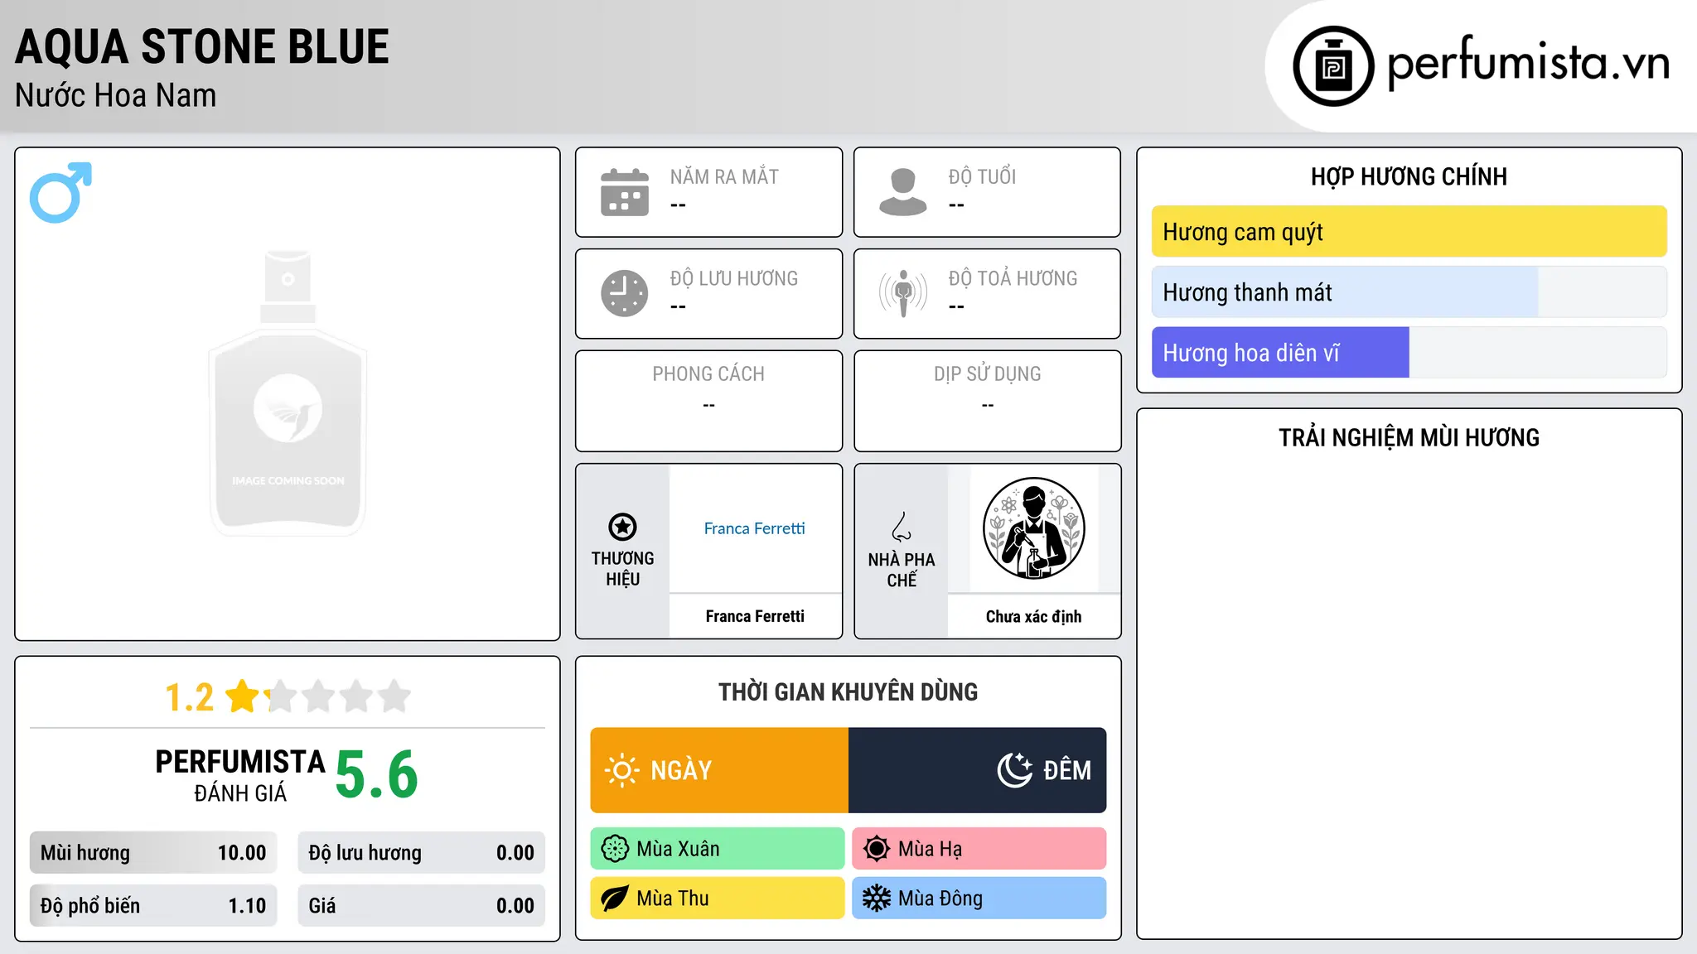Click the moon icon in Đêm

1014,770
